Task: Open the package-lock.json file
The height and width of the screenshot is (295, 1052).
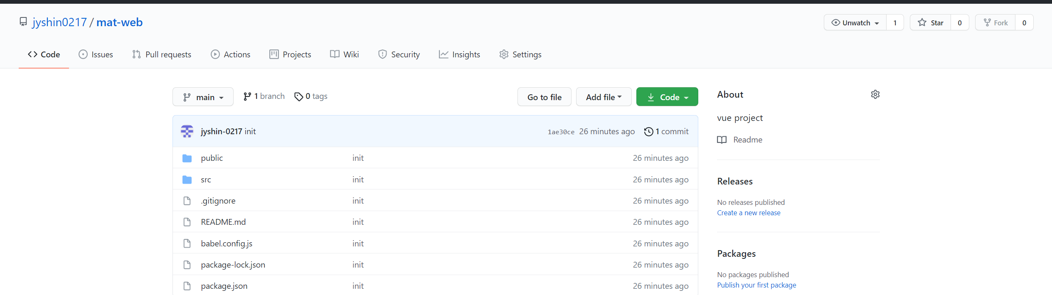Action: click(233, 265)
